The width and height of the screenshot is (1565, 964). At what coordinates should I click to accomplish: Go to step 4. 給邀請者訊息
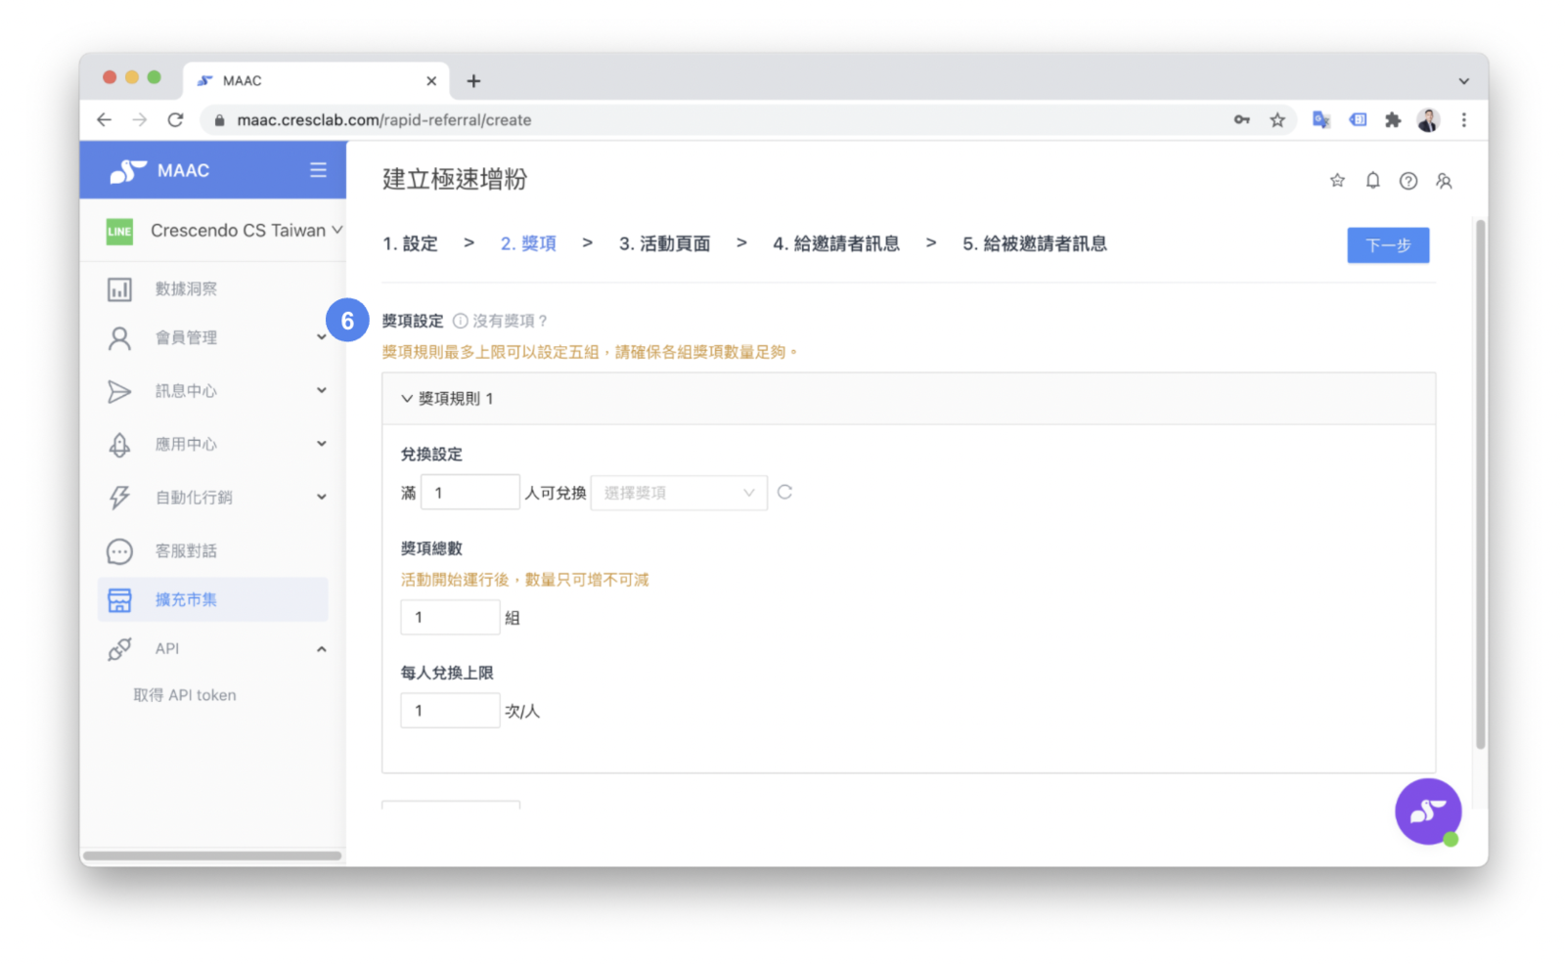(836, 244)
